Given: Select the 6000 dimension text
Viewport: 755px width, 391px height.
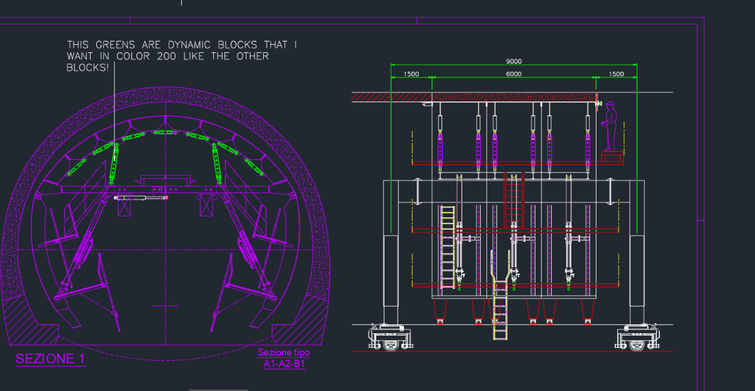Looking at the screenshot, I should pyautogui.click(x=513, y=74).
